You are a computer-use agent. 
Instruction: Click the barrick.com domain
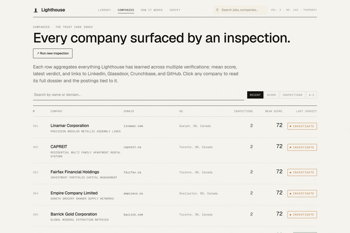coord(133,215)
